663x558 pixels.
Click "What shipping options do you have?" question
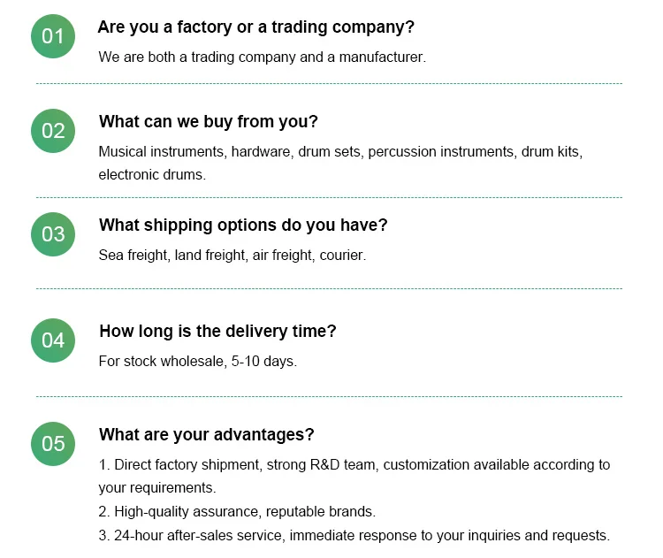pyautogui.click(x=243, y=225)
